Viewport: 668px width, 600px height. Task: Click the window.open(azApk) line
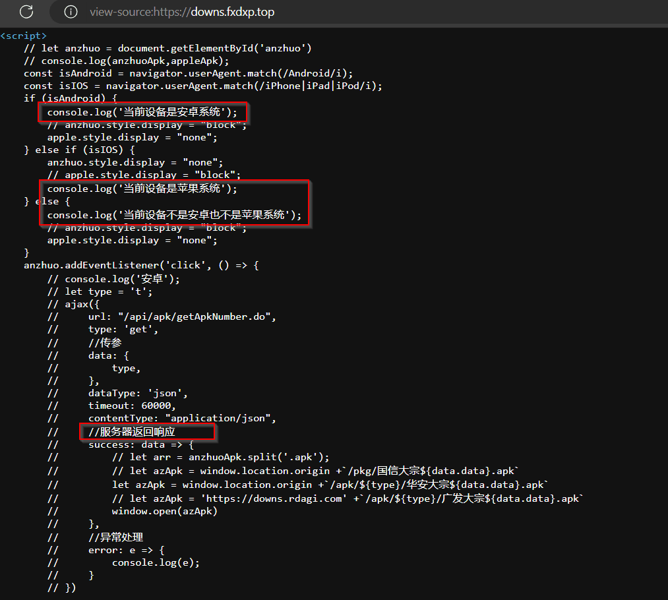(x=164, y=511)
